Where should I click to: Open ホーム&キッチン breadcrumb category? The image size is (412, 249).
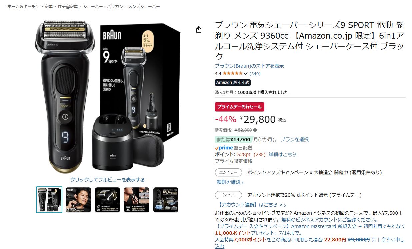[x=23, y=7]
